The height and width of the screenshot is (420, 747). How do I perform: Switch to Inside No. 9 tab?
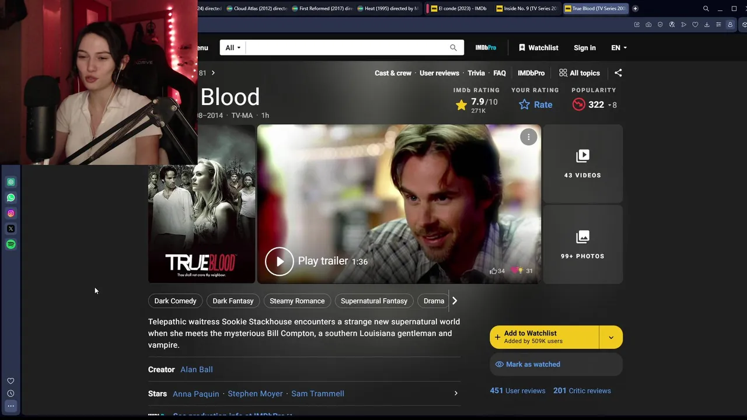tap(526, 9)
